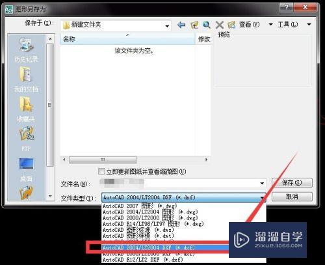
Task: Sort by the 名称 column header
Action: tap(128, 39)
